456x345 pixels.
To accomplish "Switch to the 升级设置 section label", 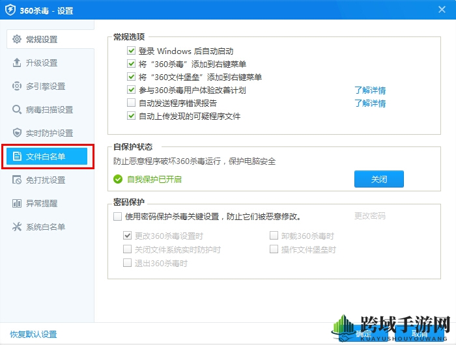I will (x=42, y=62).
